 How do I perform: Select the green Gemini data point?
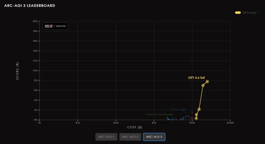(167, 118)
